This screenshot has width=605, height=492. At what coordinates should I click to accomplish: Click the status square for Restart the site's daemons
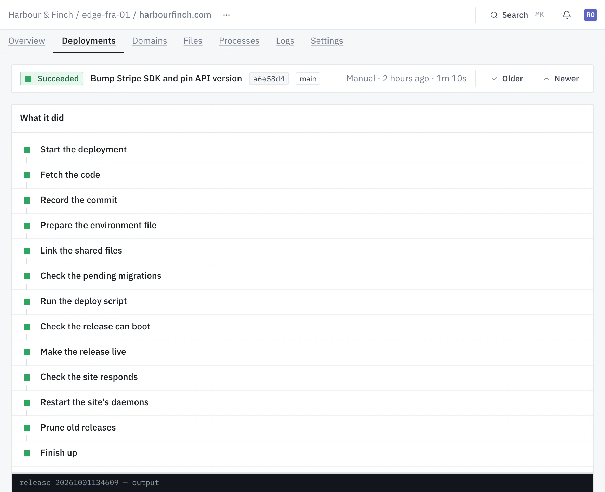click(27, 403)
